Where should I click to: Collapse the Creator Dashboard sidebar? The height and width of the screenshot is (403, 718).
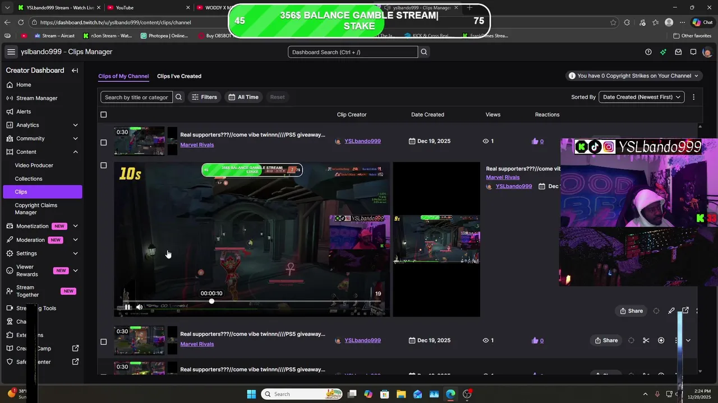coord(75,71)
